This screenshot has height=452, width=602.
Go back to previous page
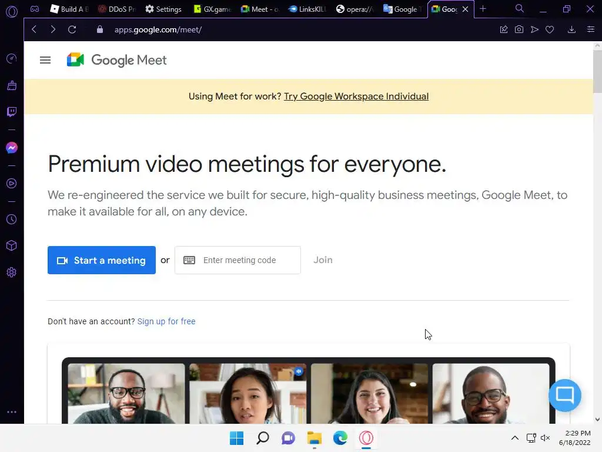pyautogui.click(x=34, y=29)
